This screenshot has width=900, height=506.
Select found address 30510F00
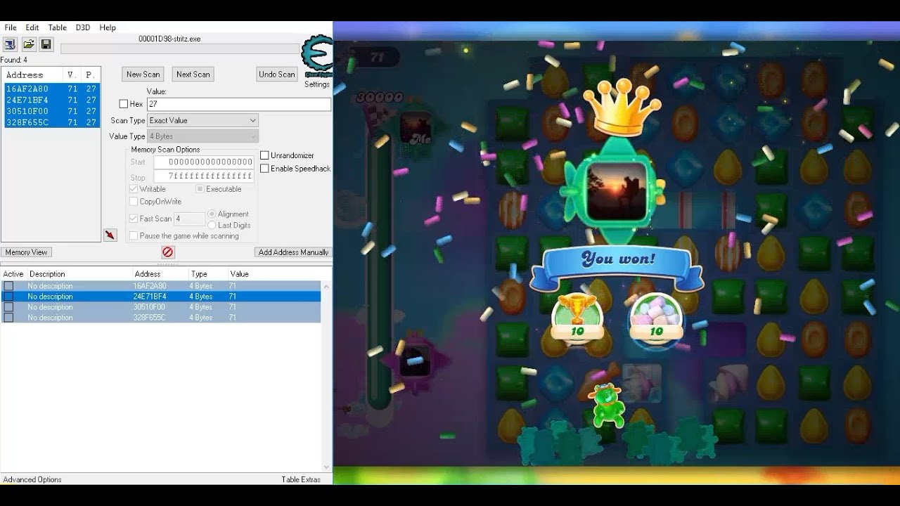(52, 111)
